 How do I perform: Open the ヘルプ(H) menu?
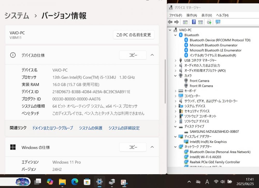coord(222,15)
